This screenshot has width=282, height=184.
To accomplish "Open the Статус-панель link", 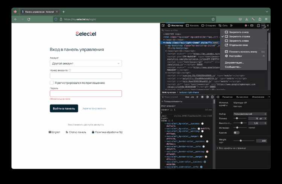I will [76, 132].
